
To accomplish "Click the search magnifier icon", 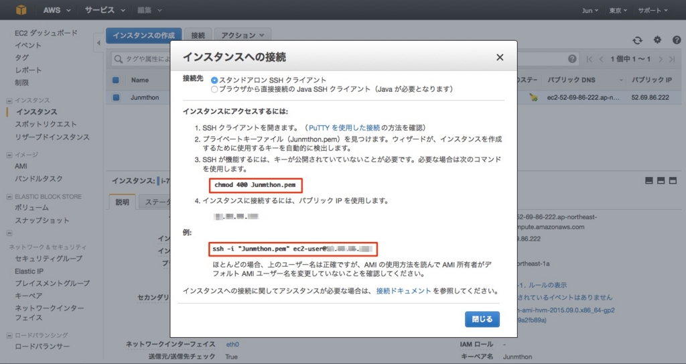I will [x=118, y=59].
